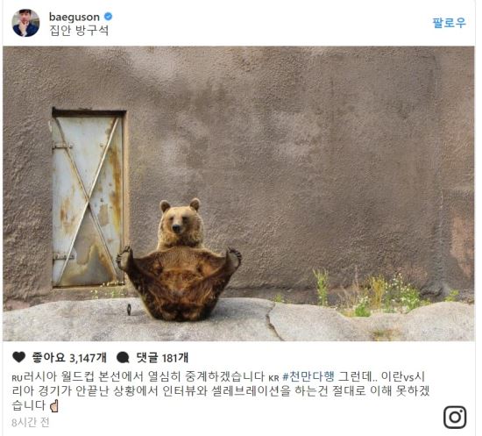Click the Instagram logo icon

click(455, 418)
